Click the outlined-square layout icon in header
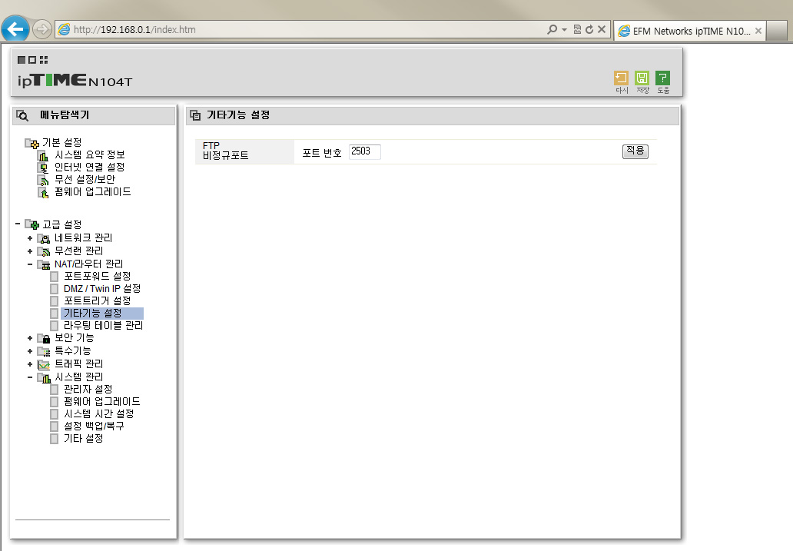 coord(32,60)
